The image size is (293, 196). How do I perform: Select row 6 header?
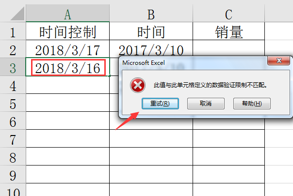pyautogui.click(x=13, y=121)
